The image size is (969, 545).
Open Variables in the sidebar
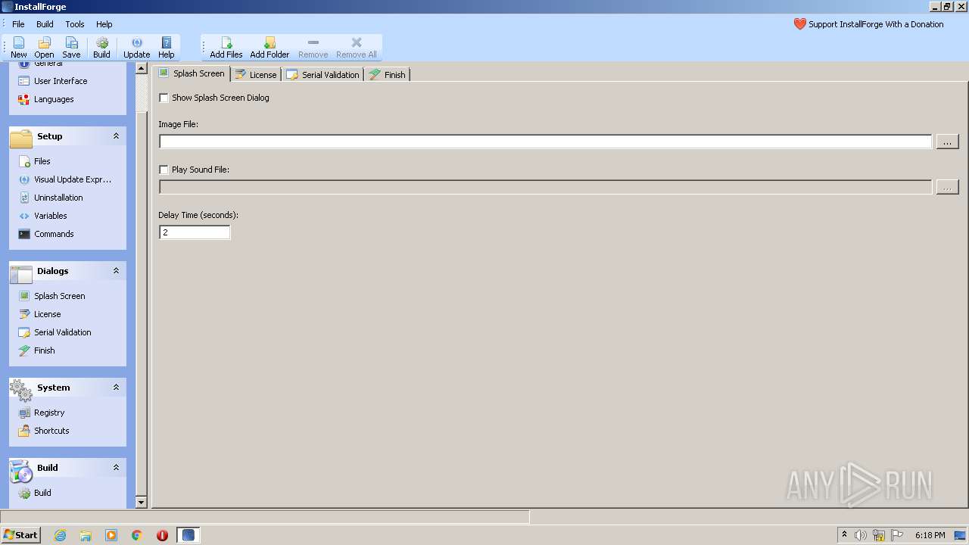coord(42,216)
